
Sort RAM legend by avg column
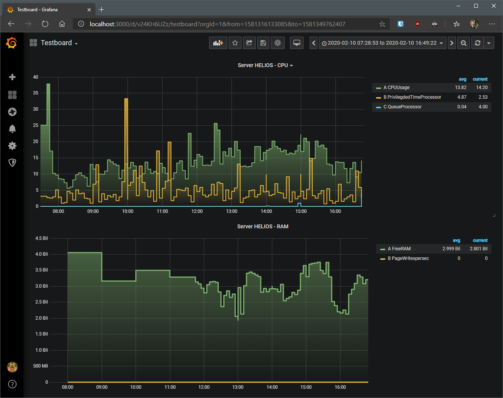pos(456,240)
